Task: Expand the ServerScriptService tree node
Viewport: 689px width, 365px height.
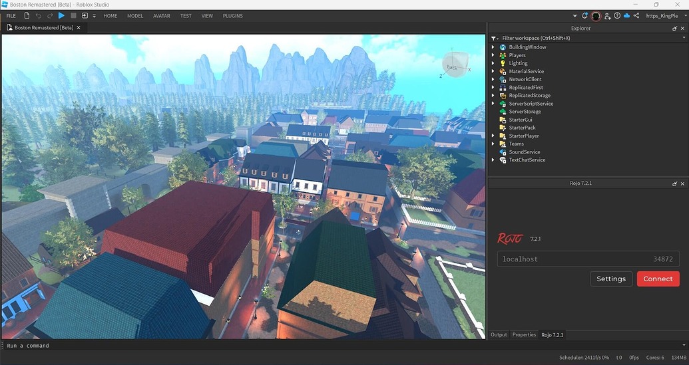Action: click(x=493, y=104)
